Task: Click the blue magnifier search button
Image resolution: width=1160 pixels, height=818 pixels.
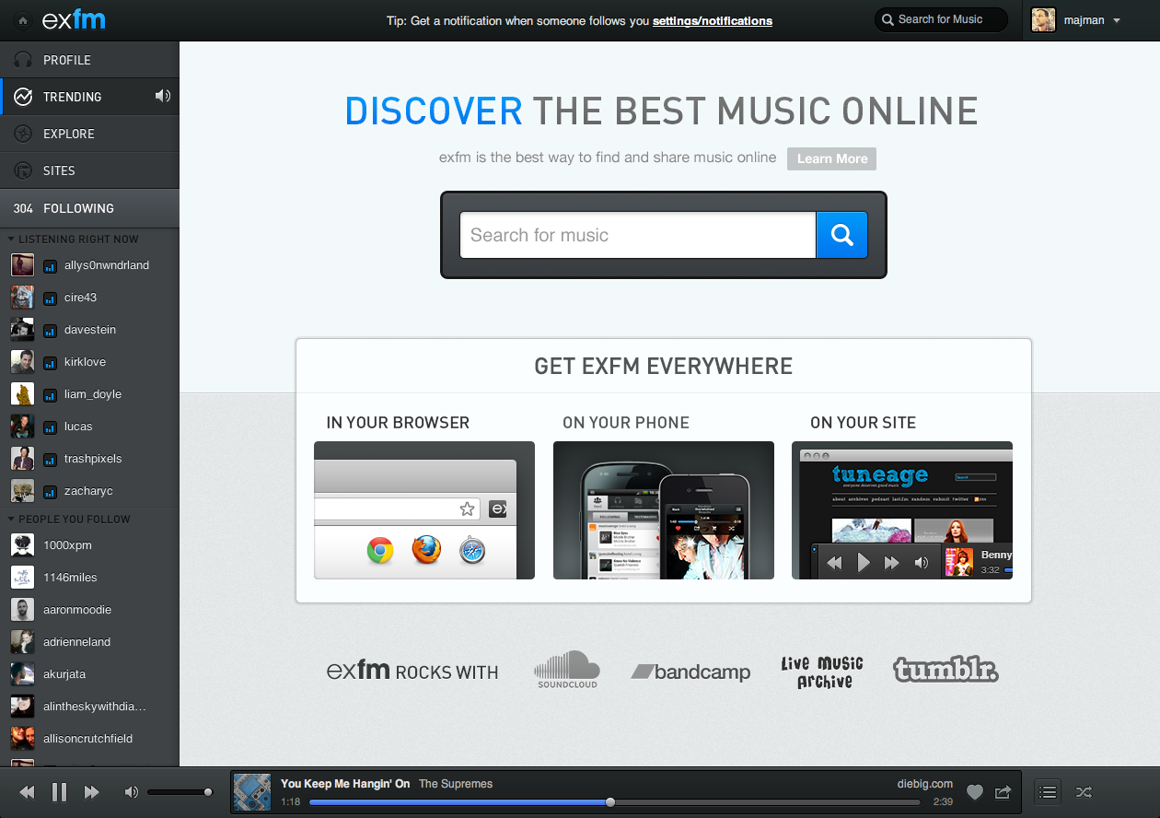Action: point(841,235)
